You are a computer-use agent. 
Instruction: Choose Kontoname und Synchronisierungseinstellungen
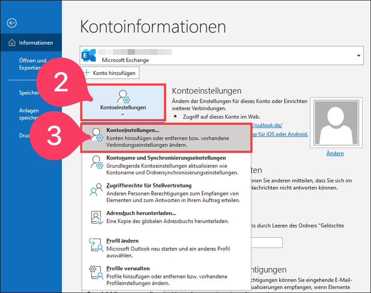click(167, 165)
